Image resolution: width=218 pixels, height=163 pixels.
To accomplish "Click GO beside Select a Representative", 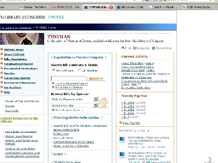I will [104, 99].
